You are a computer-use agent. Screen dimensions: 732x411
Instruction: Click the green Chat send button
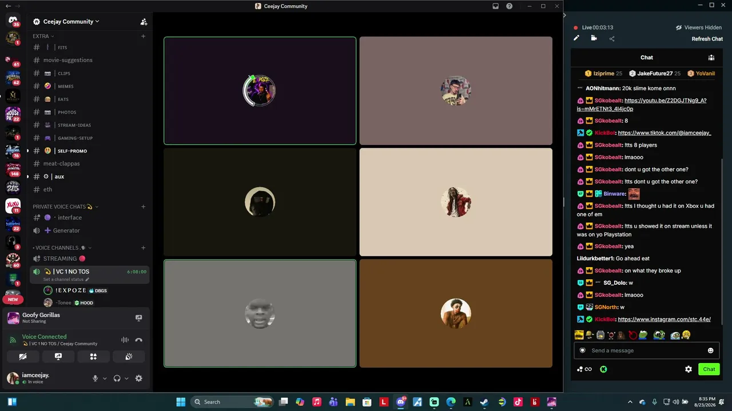709,369
